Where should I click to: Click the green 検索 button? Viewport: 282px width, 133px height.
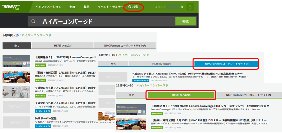coord(186,21)
